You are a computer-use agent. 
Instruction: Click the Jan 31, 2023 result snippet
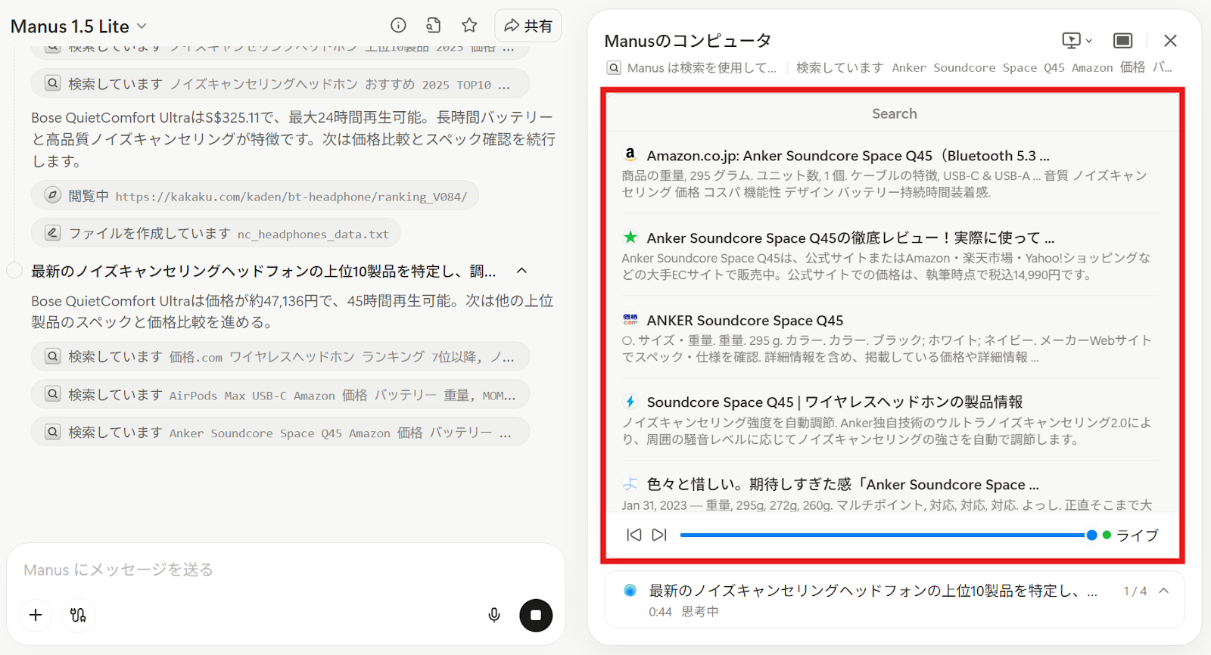pos(887,504)
